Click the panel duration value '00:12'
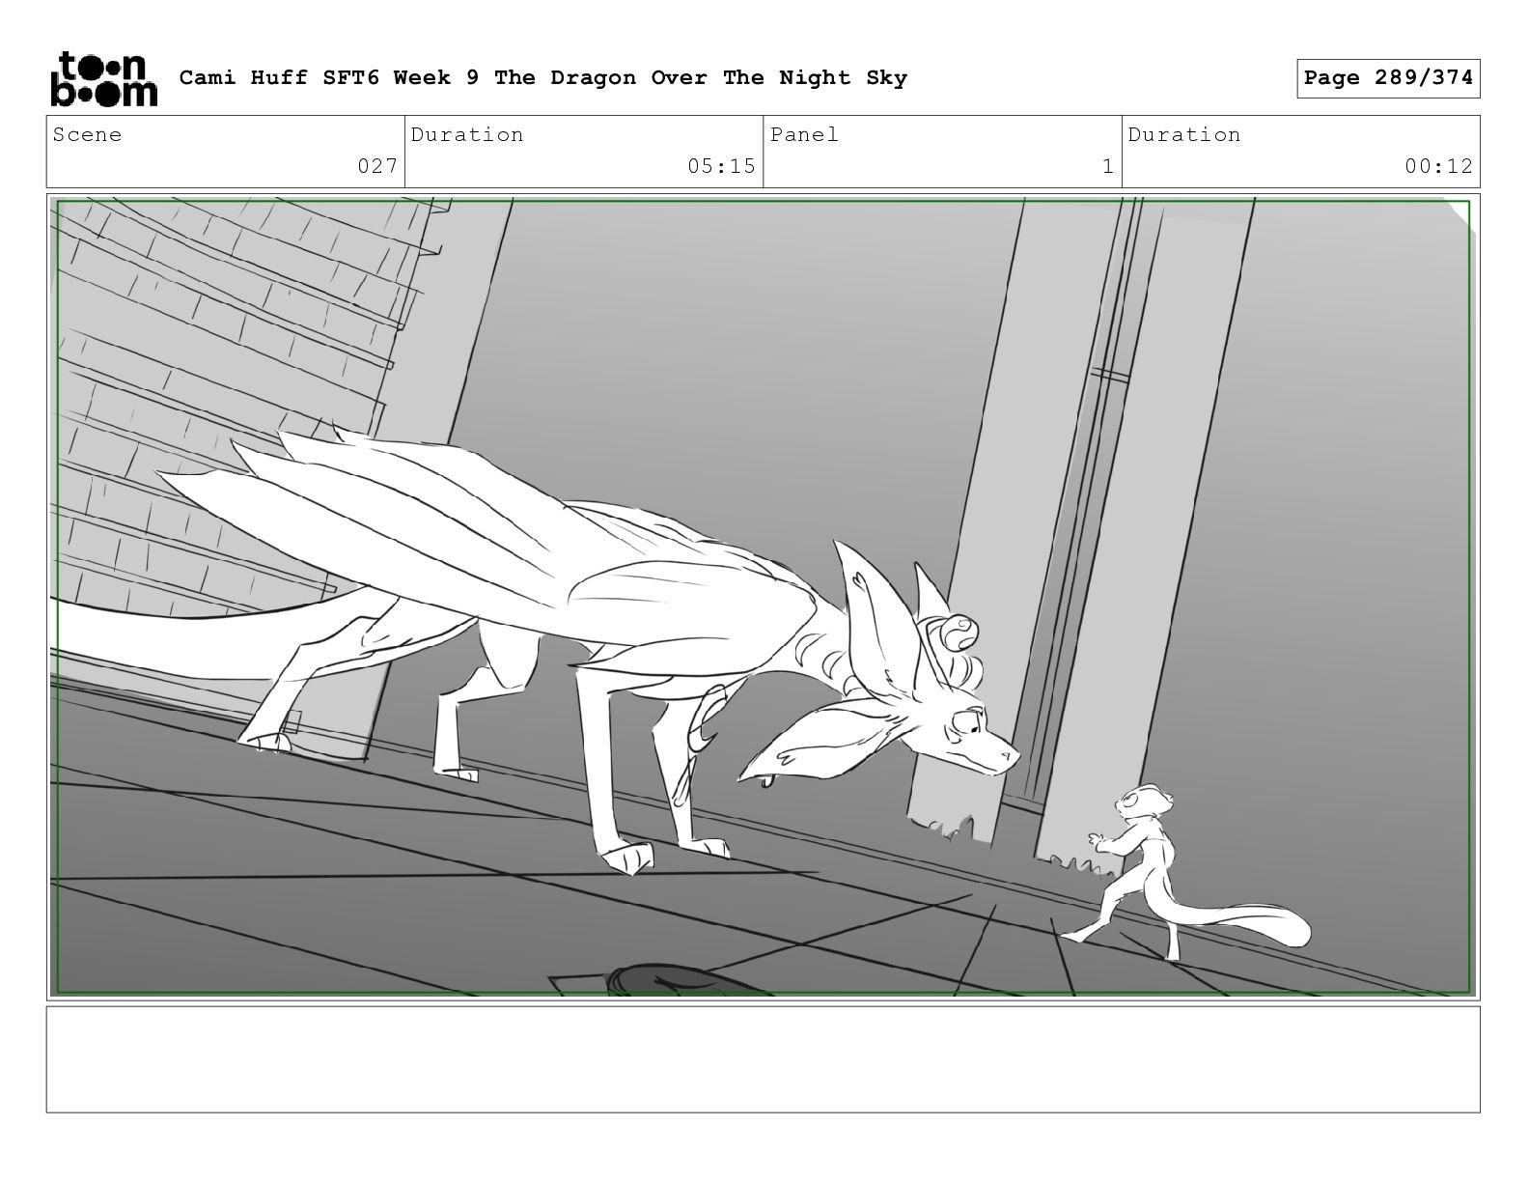Screen dimensions: 1529x1182 pyautogui.click(x=1438, y=166)
